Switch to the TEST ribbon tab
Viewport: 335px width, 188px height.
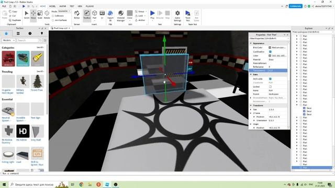72,6
